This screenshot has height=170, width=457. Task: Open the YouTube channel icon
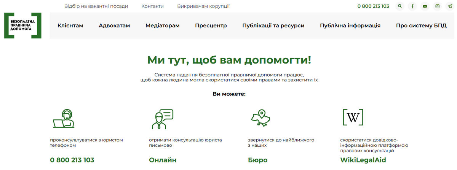pyautogui.click(x=425, y=6)
